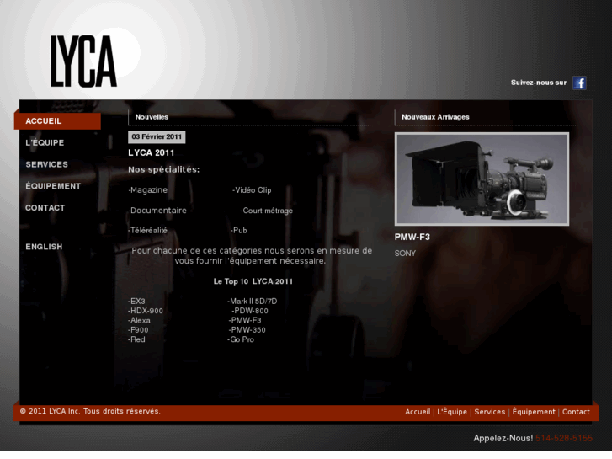The height and width of the screenshot is (459, 612).
Task: Click the -Red list entry
Action: [x=136, y=340]
